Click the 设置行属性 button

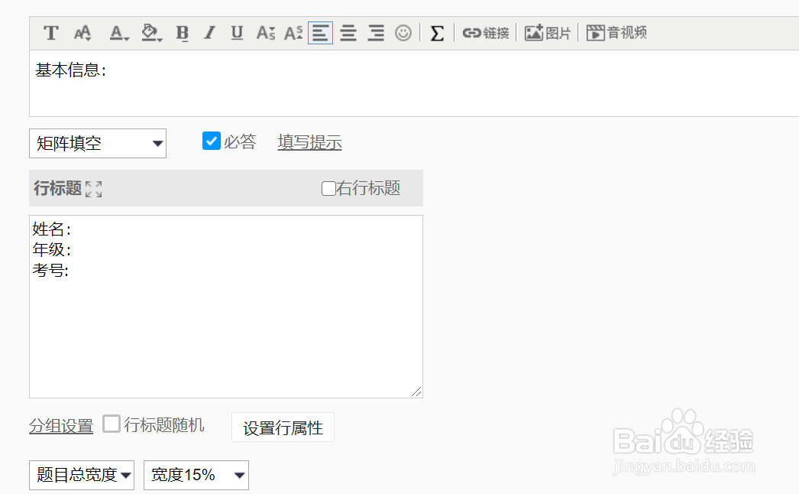click(x=283, y=427)
